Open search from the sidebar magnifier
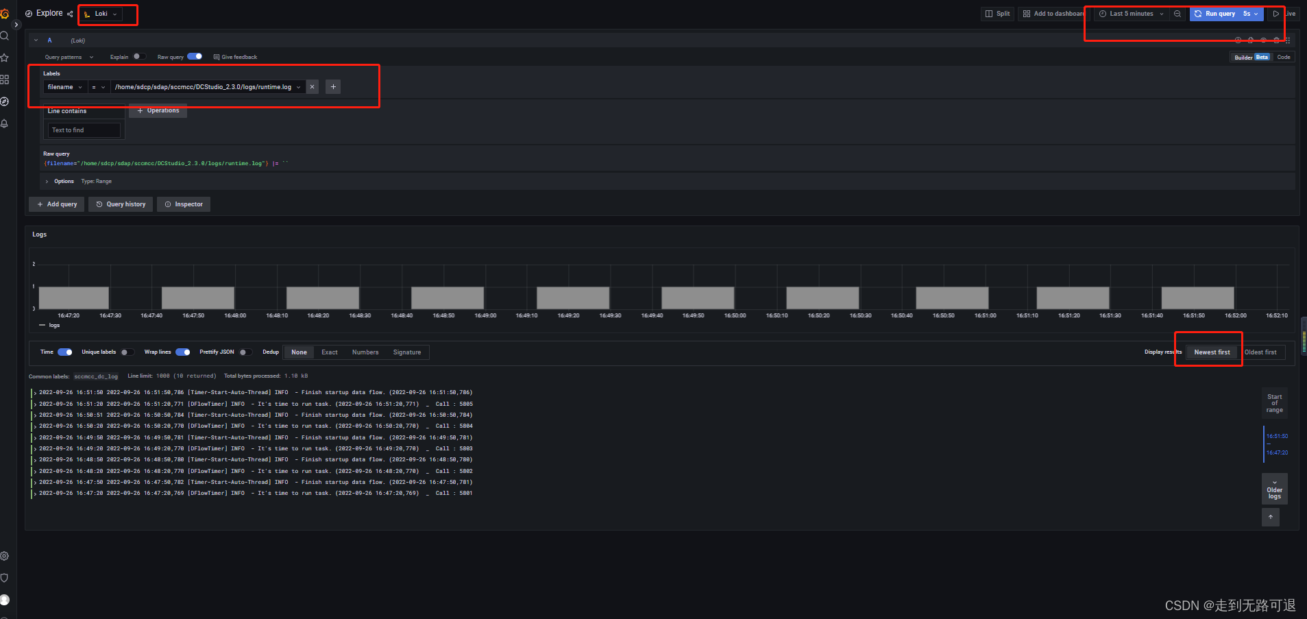1307x619 pixels. pos(4,36)
